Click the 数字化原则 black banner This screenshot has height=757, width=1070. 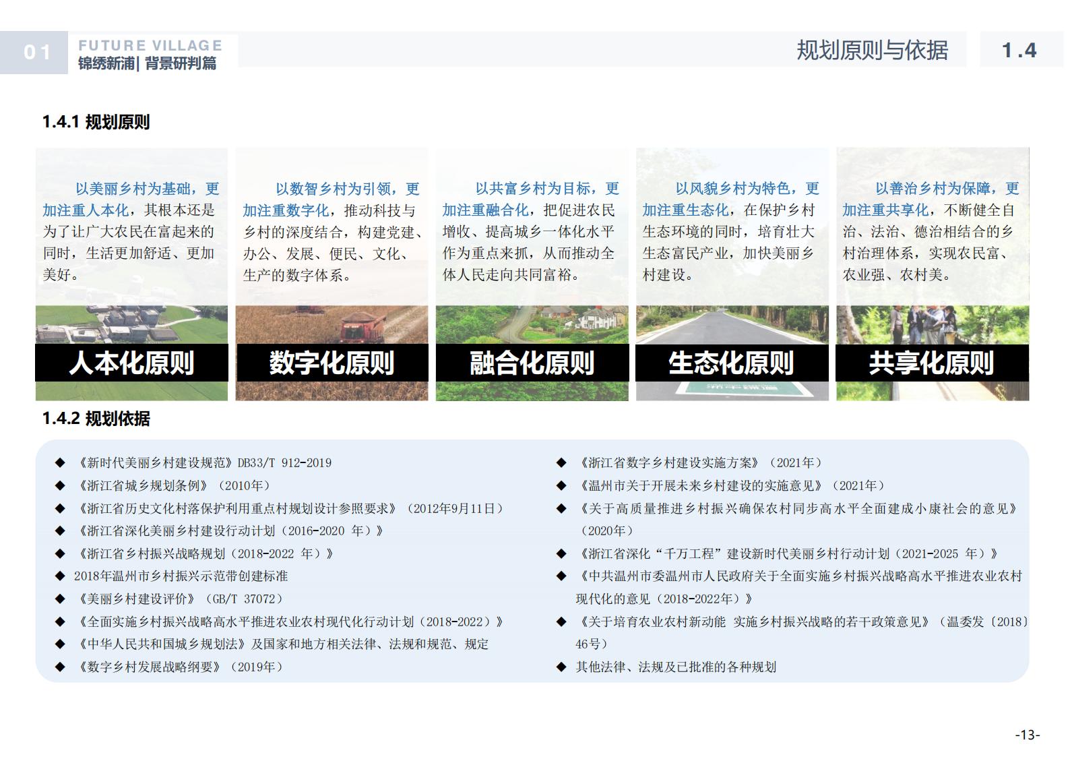pyautogui.click(x=332, y=363)
